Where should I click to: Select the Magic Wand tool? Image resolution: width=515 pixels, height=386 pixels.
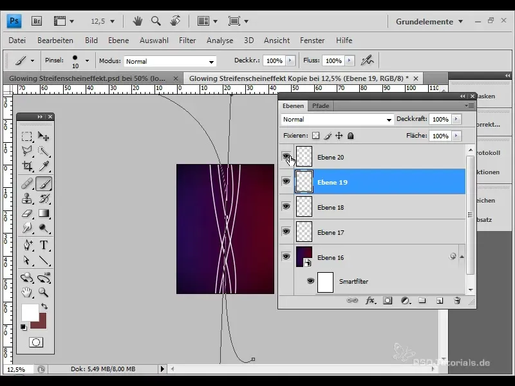click(x=43, y=151)
